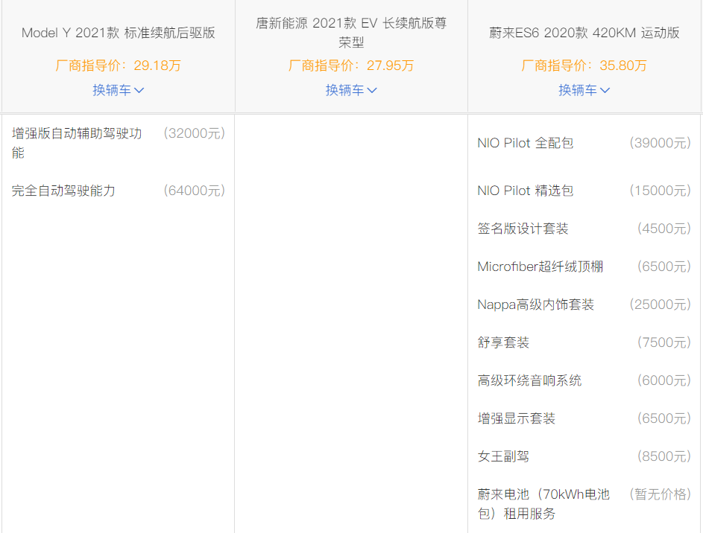Select 女王副驾 option

(x=503, y=457)
